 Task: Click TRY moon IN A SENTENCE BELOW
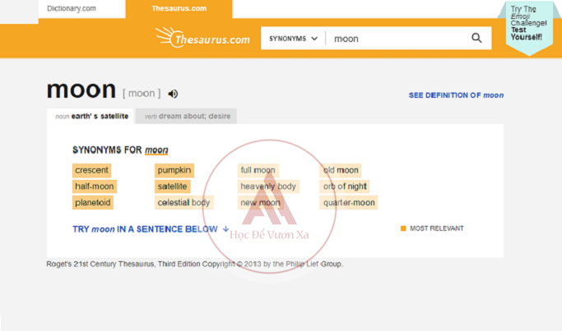145,229
